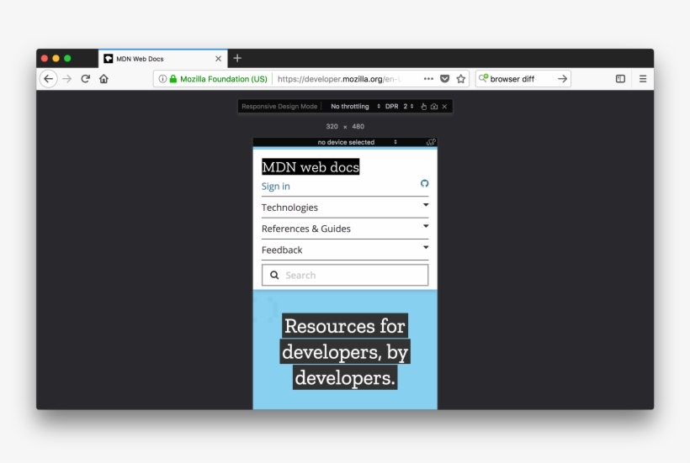Close the MDN Web Docs tab
The height and width of the screenshot is (463, 690).
(x=218, y=59)
